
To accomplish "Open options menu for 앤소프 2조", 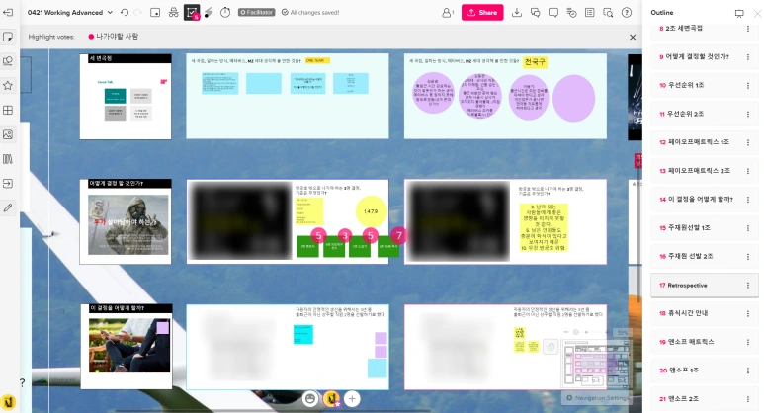I will 748,399.
